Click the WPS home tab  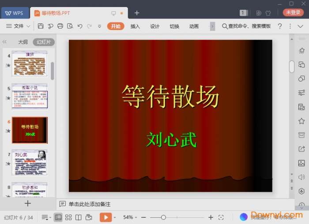tap(15, 13)
